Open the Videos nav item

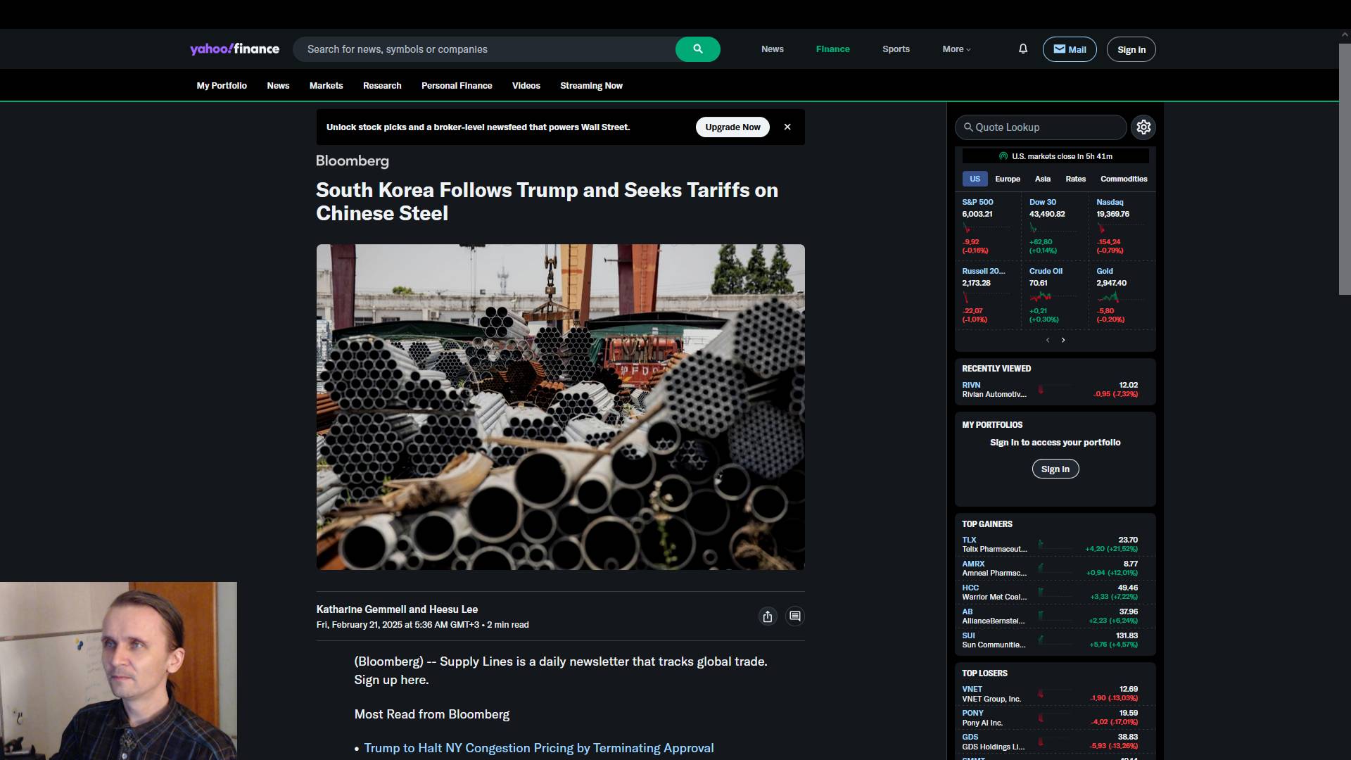pos(526,86)
